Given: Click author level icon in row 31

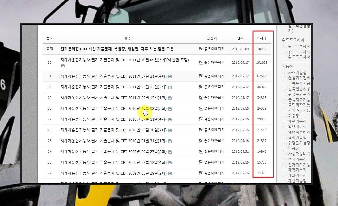Looking at the screenshot, I should click(201, 76).
